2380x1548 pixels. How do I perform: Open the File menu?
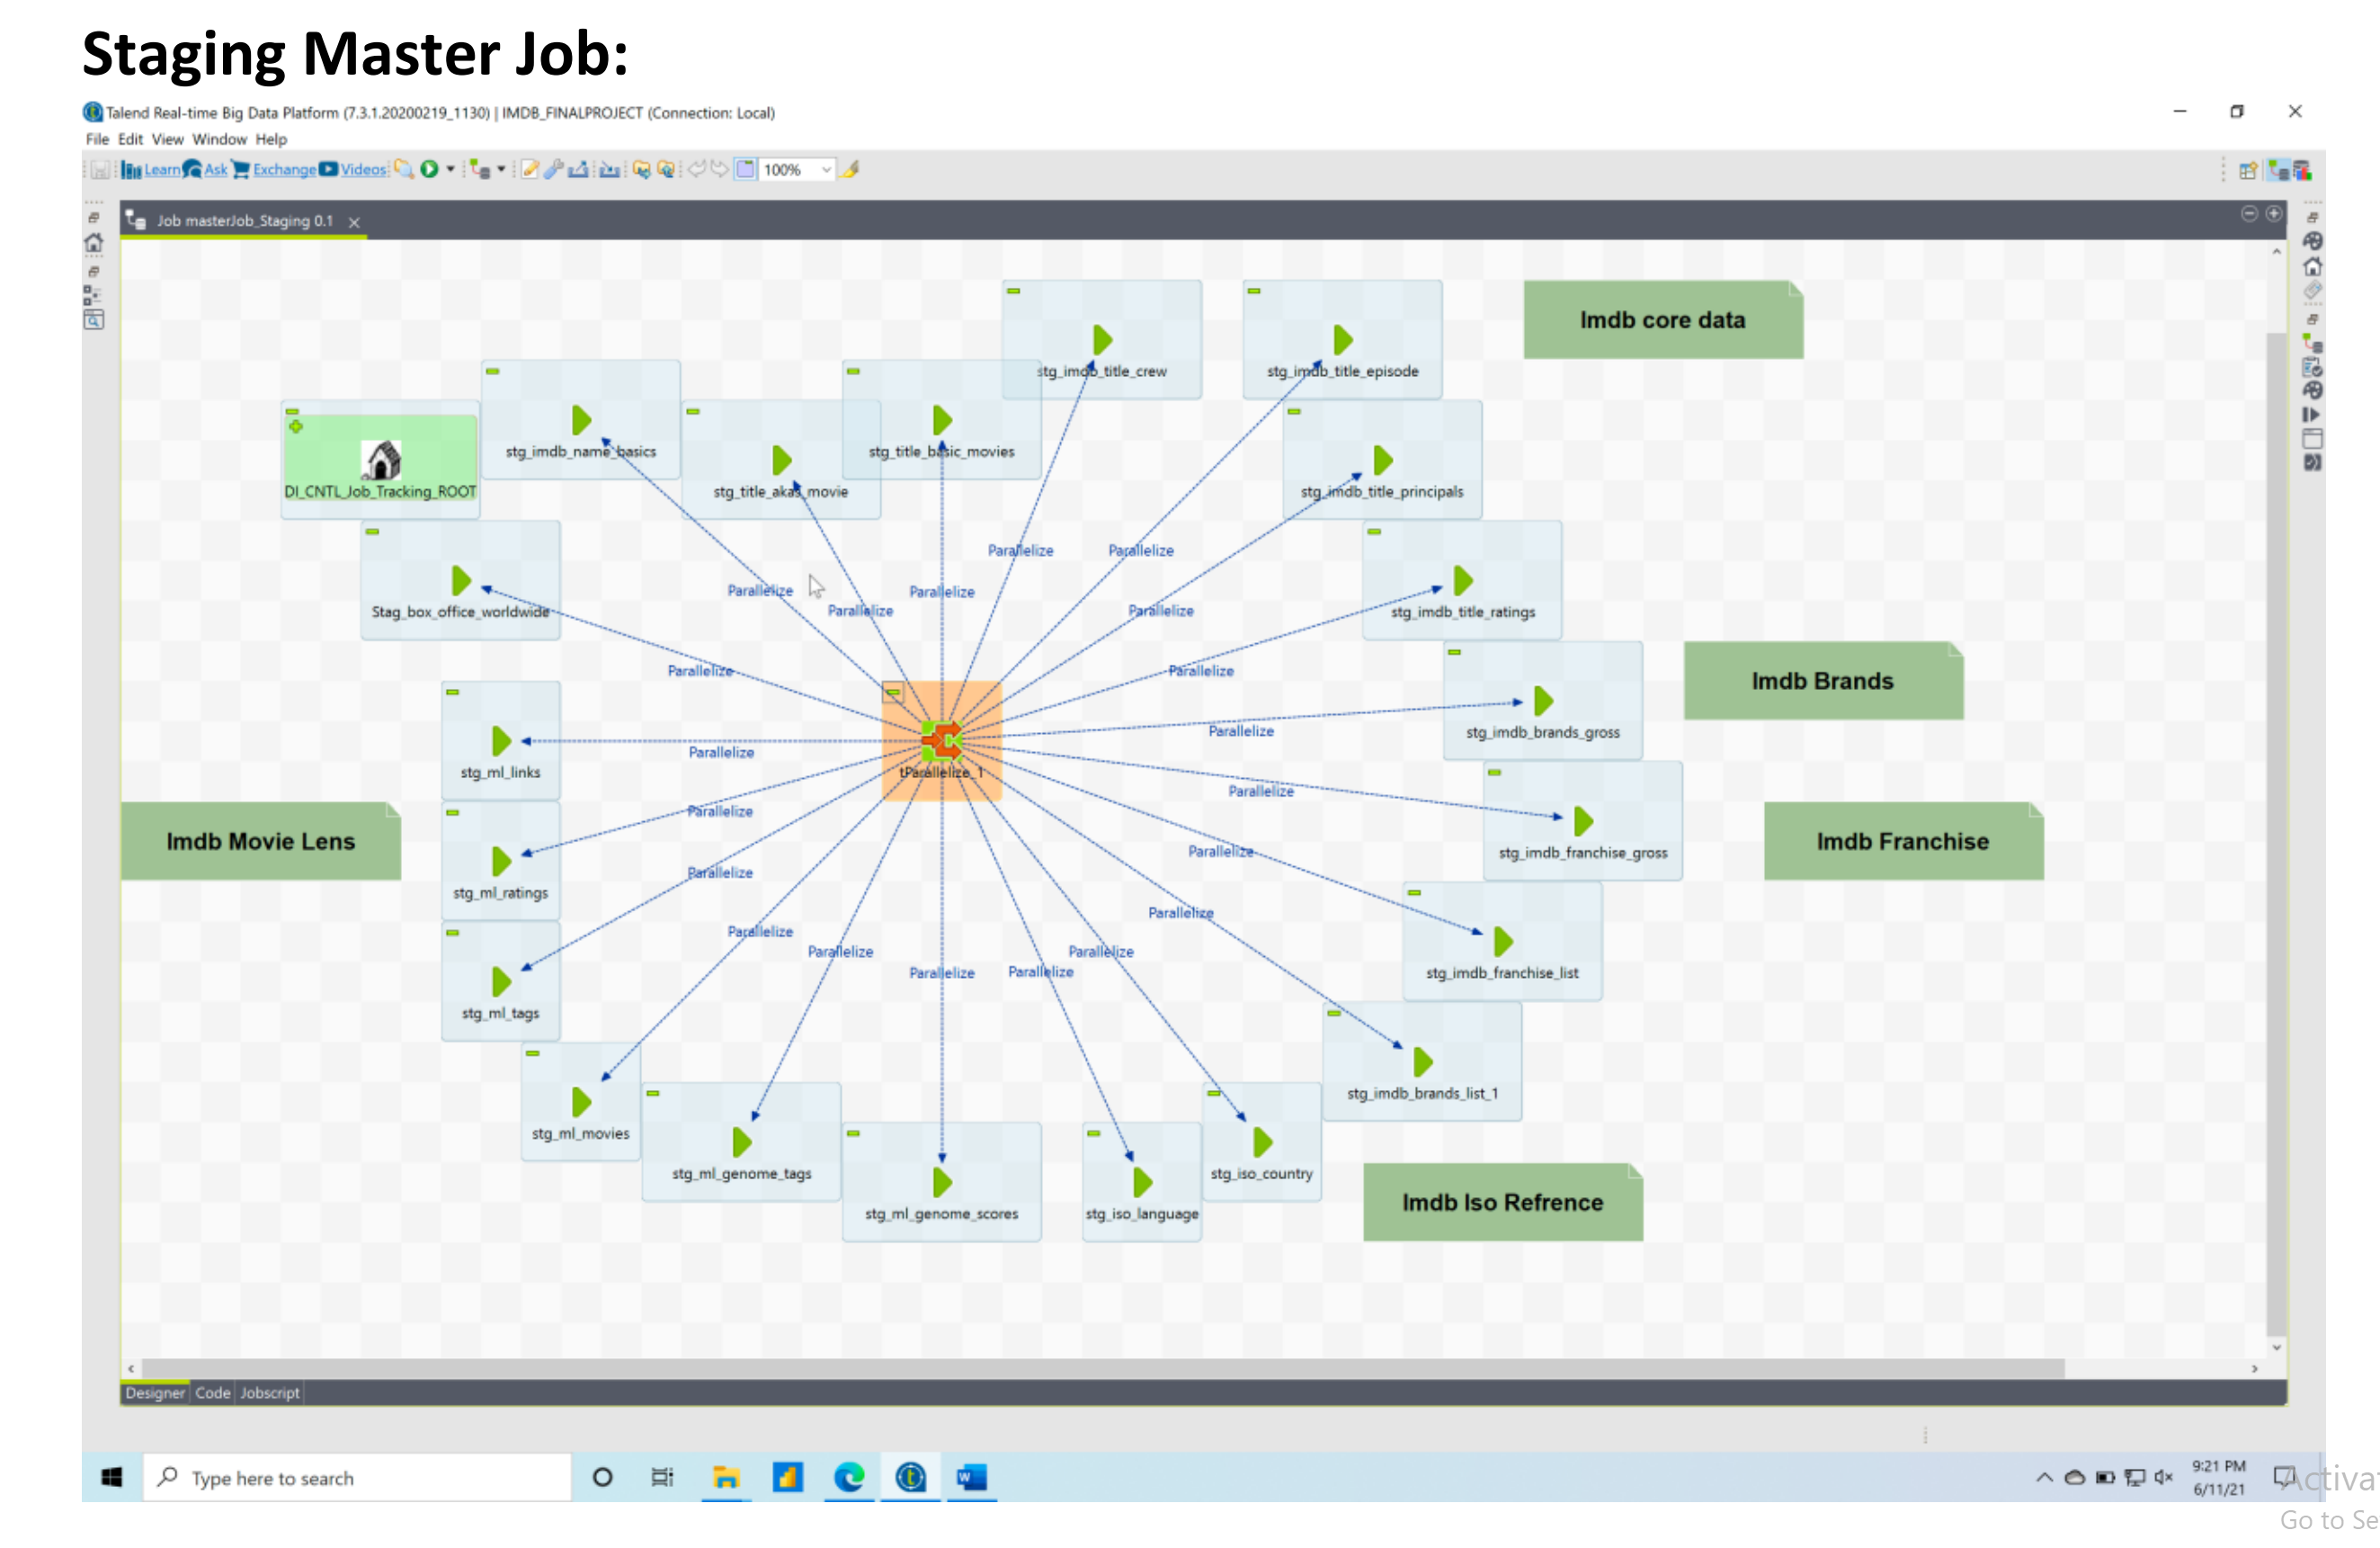coord(97,139)
